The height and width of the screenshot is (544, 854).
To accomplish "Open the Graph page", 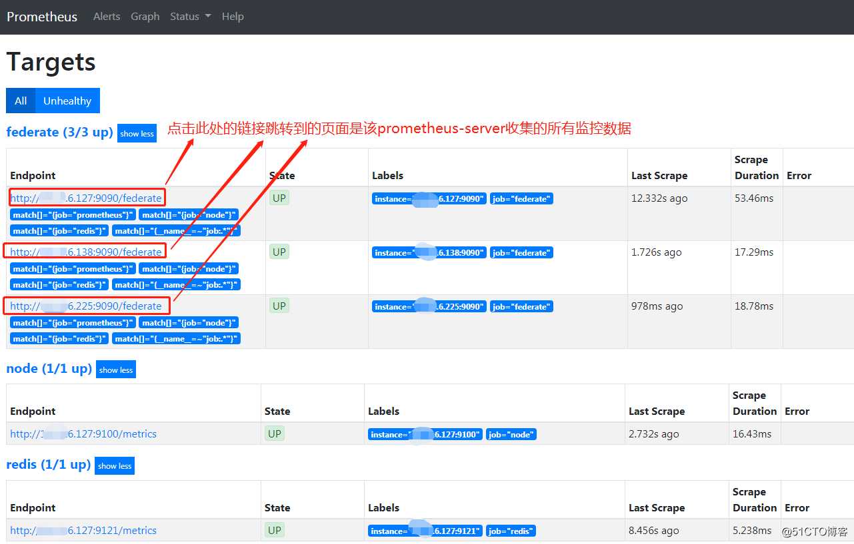I will (145, 17).
